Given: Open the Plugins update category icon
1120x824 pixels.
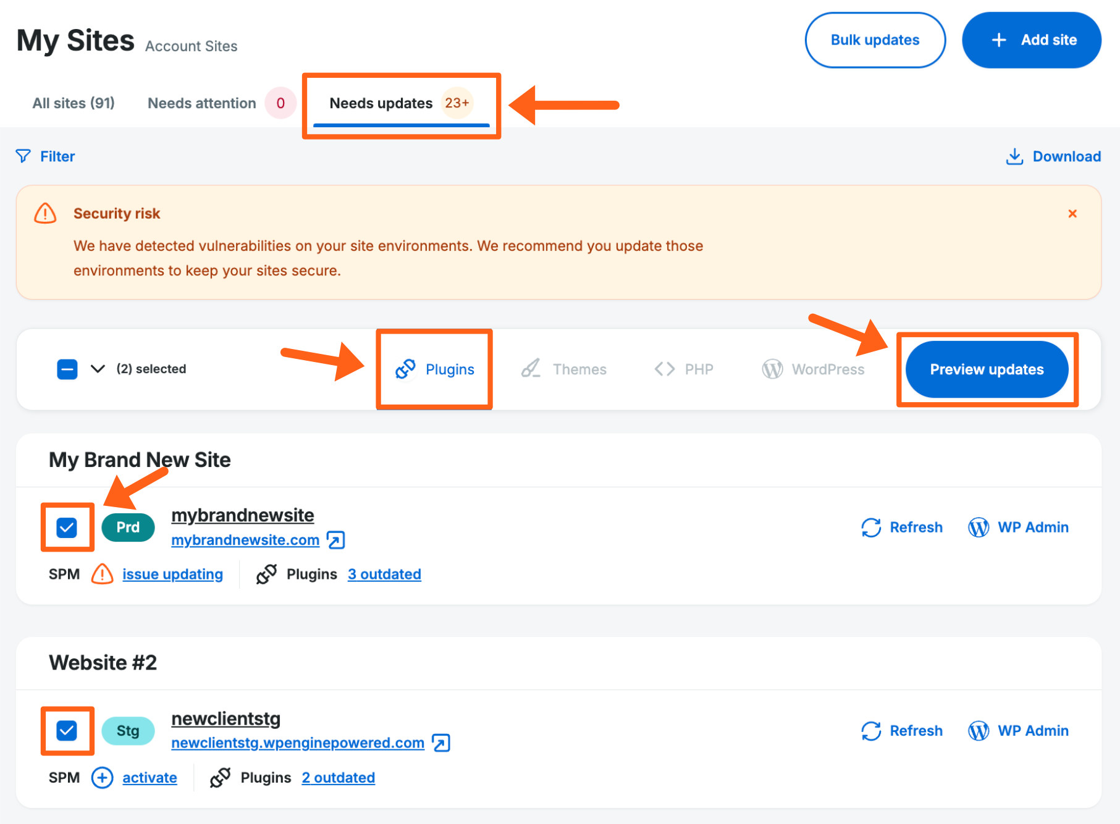Looking at the screenshot, I should click(x=405, y=369).
